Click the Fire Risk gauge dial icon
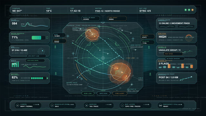 point(189,38)
